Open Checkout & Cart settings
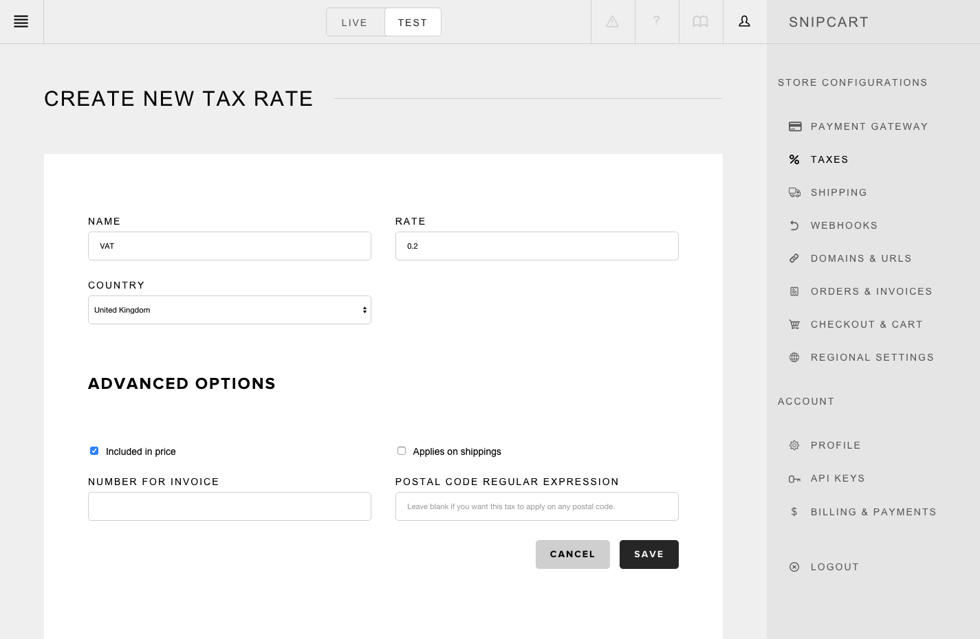The height and width of the screenshot is (639, 980). tap(867, 324)
